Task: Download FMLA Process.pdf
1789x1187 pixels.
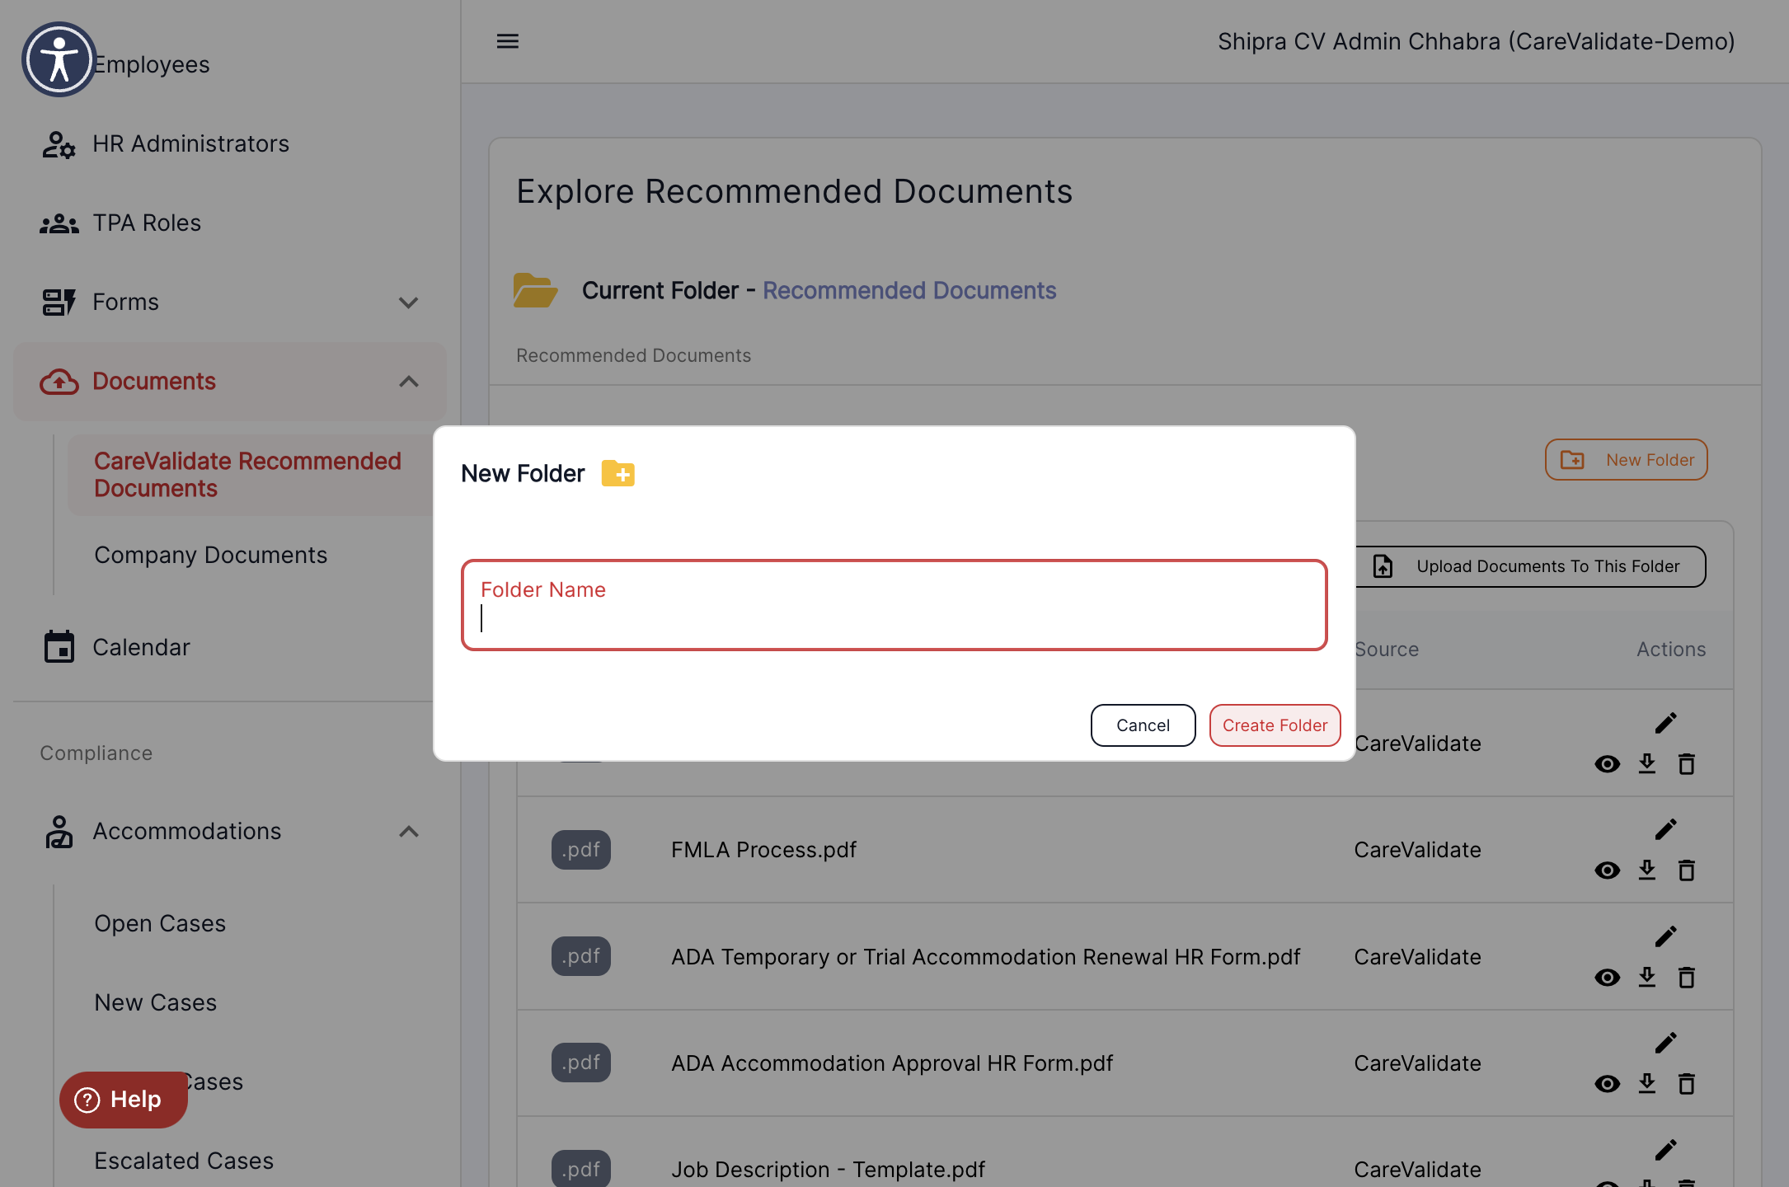Action: 1647,870
